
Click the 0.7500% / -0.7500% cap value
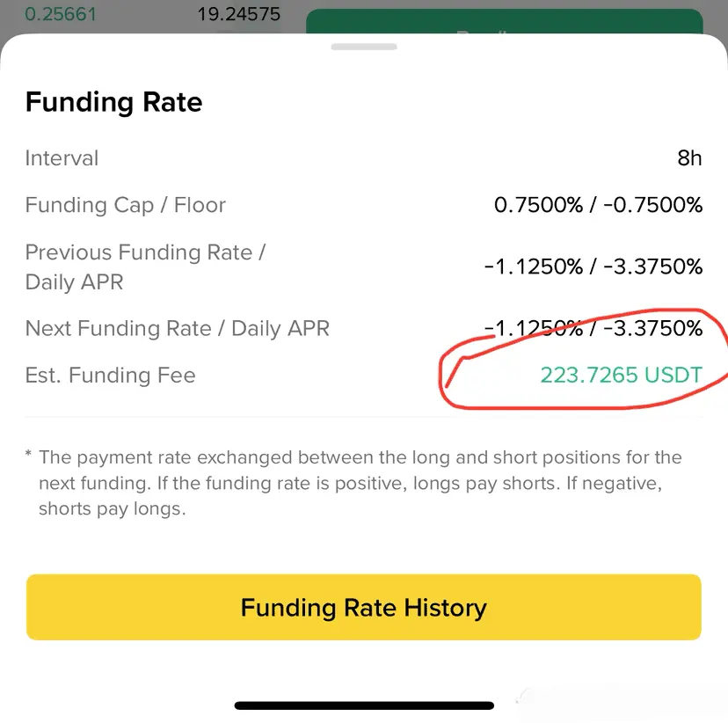(x=598, y=205)
